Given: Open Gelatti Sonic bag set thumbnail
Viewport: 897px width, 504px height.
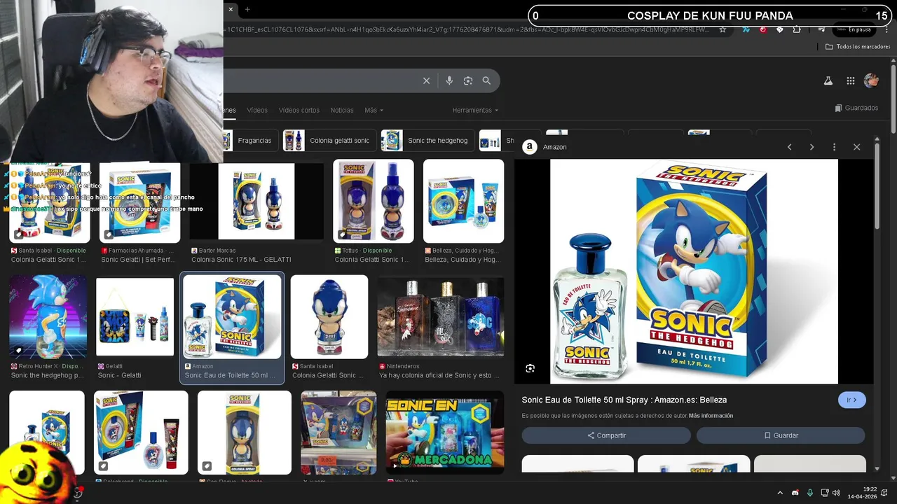Looking at the screenshot, I should click(135, 316).
